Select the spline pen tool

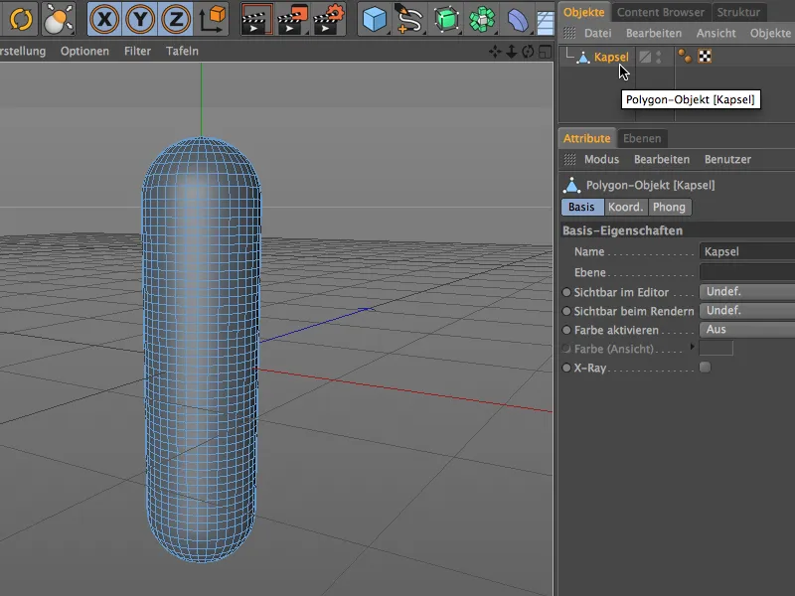click(409, 19)
